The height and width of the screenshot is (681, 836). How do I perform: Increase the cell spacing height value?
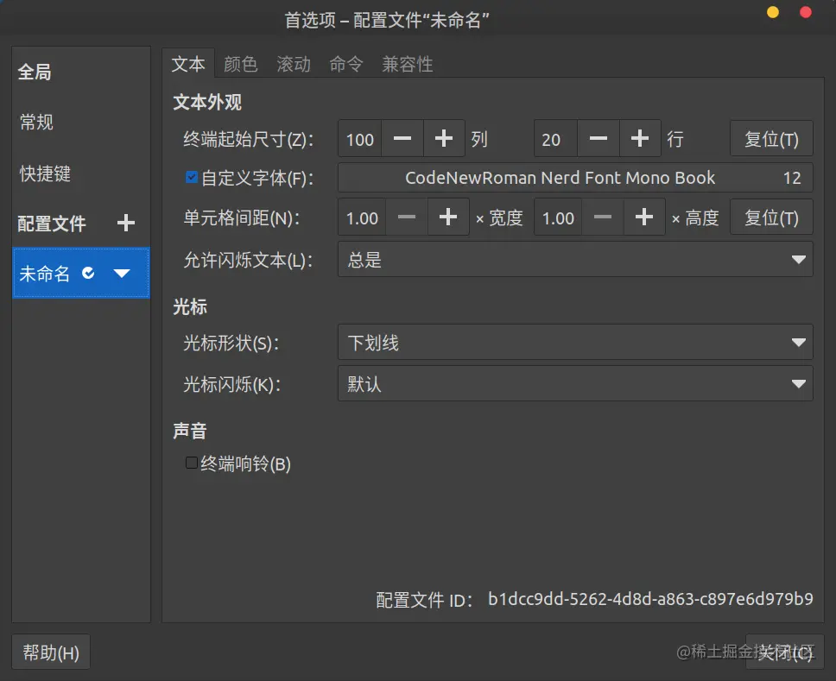[644, 217]
